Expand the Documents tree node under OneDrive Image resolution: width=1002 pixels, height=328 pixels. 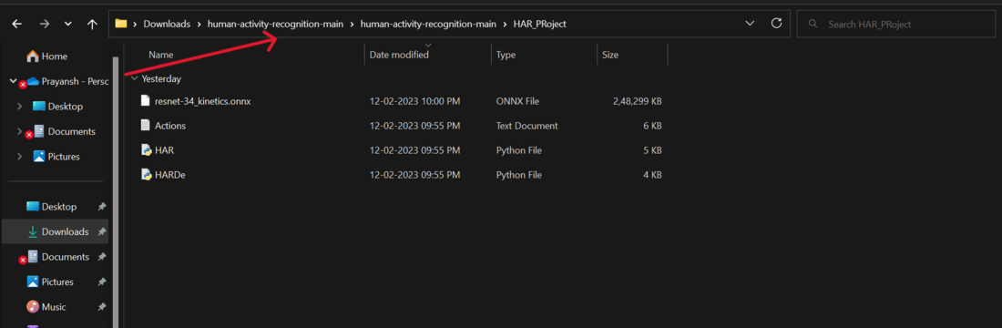tap(19, 132)
